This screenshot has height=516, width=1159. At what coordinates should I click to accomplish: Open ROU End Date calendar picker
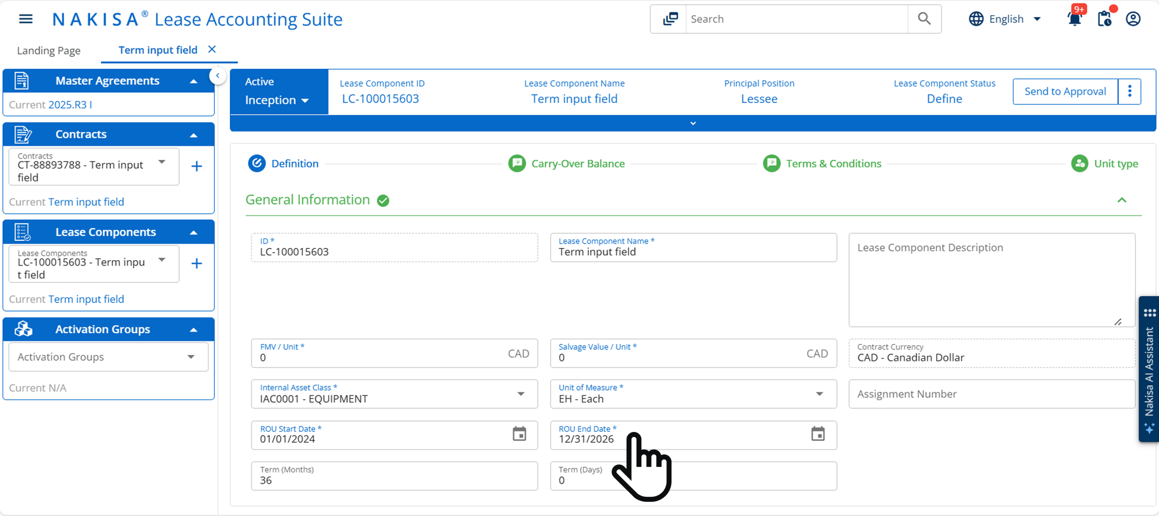(818, 434)
